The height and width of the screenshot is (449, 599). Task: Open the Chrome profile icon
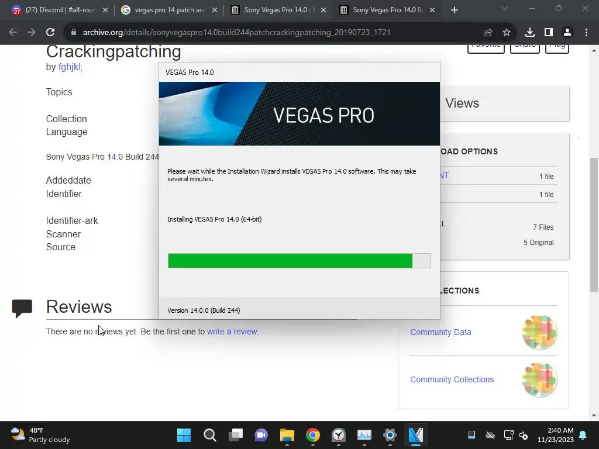(567, 33)
